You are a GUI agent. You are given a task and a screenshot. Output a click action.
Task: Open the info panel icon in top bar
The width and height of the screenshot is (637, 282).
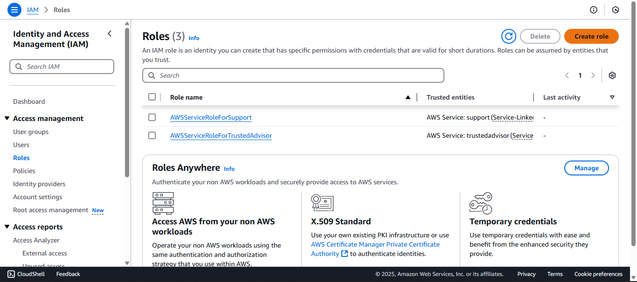coord(594,10)
